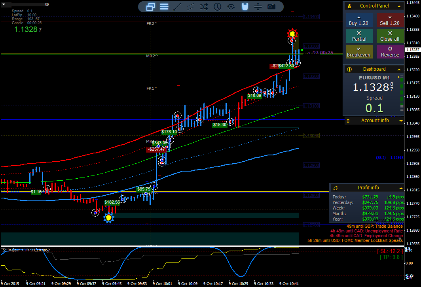Click the $1.16 trade label
421x287 pixels.
[x=36, y=192]
